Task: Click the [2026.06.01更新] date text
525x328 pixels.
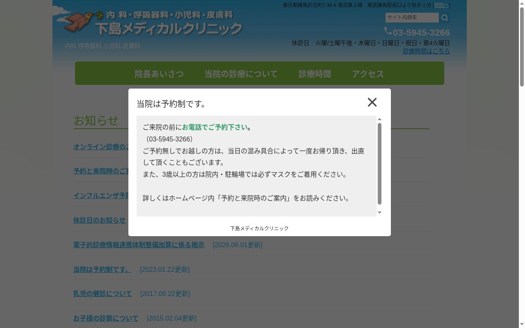Action: pyautogui.click(x=237, y=245)
